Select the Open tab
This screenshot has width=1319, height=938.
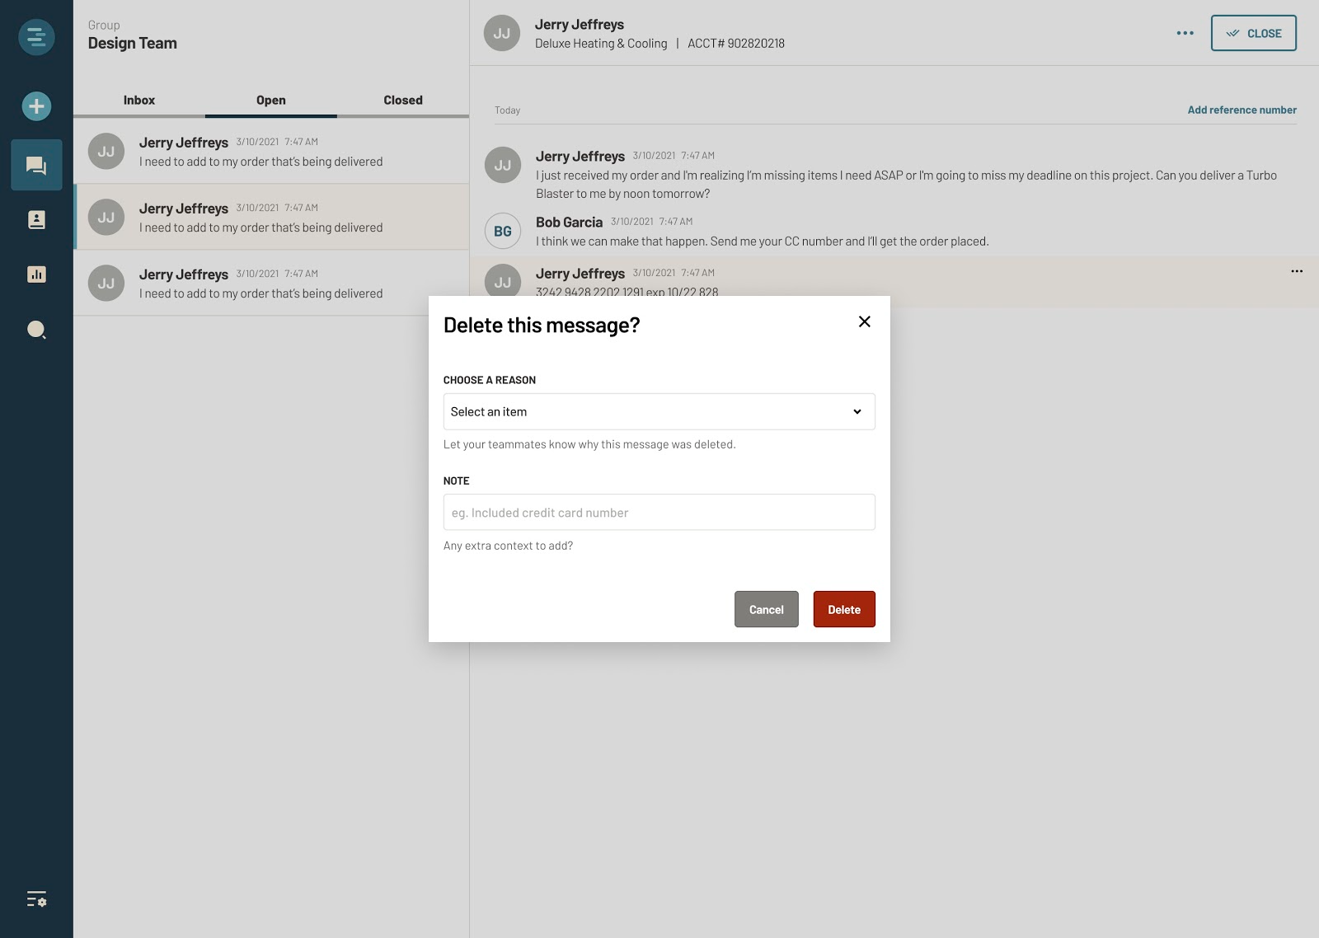[270, 100]
